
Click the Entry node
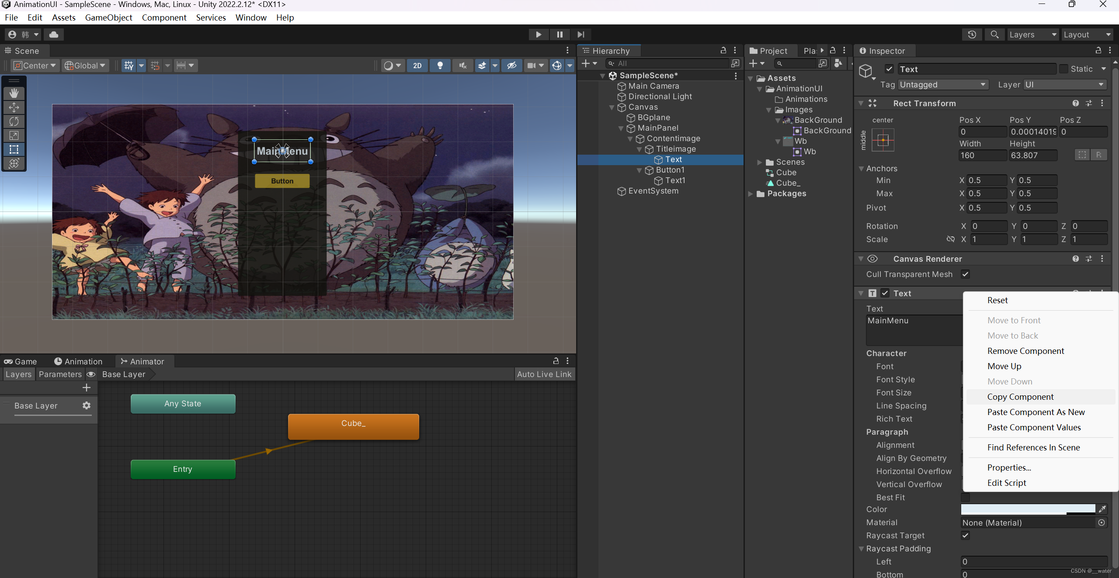point(183,469)
